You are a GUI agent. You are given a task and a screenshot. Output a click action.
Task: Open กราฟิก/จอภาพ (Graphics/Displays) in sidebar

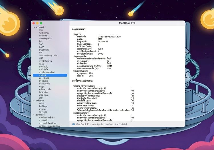click(45, 61)
